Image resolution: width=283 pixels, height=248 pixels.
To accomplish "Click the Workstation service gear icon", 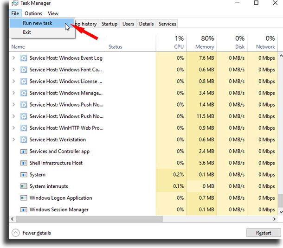I will pyautogui.click(x=24, y=140).
